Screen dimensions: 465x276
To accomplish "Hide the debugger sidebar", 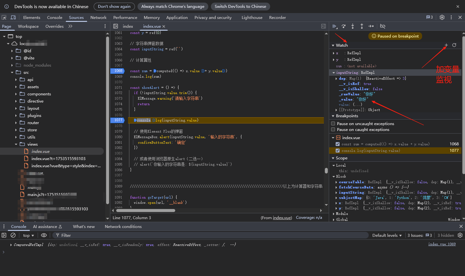I will pos(324,26).
